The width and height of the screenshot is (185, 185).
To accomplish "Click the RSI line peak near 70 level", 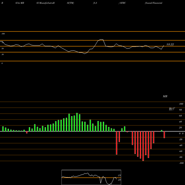I will [102, 40].
